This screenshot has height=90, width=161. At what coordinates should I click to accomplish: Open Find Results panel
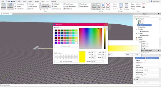[68, 9]
